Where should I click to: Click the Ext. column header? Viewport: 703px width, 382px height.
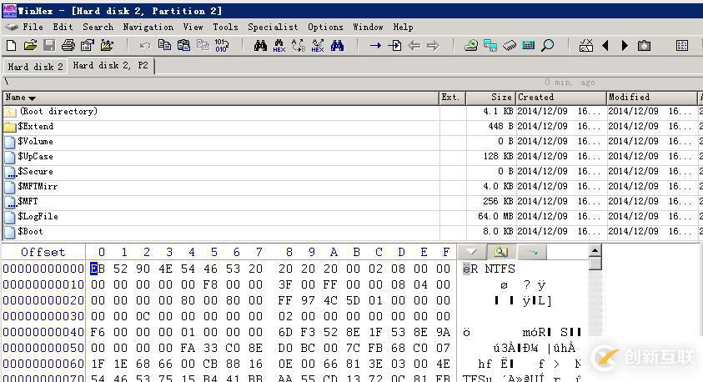tap(452, 98)
